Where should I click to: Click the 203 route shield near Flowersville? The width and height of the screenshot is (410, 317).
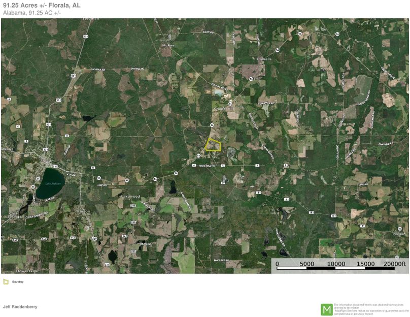[107, 265]
